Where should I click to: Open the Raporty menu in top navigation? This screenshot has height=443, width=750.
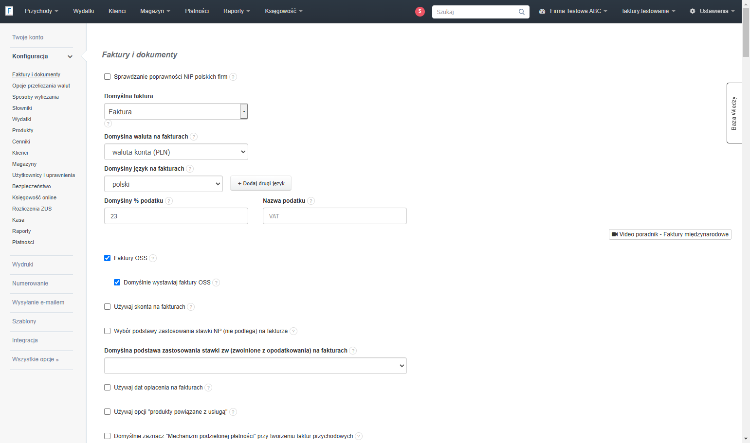tap(237, 11)
